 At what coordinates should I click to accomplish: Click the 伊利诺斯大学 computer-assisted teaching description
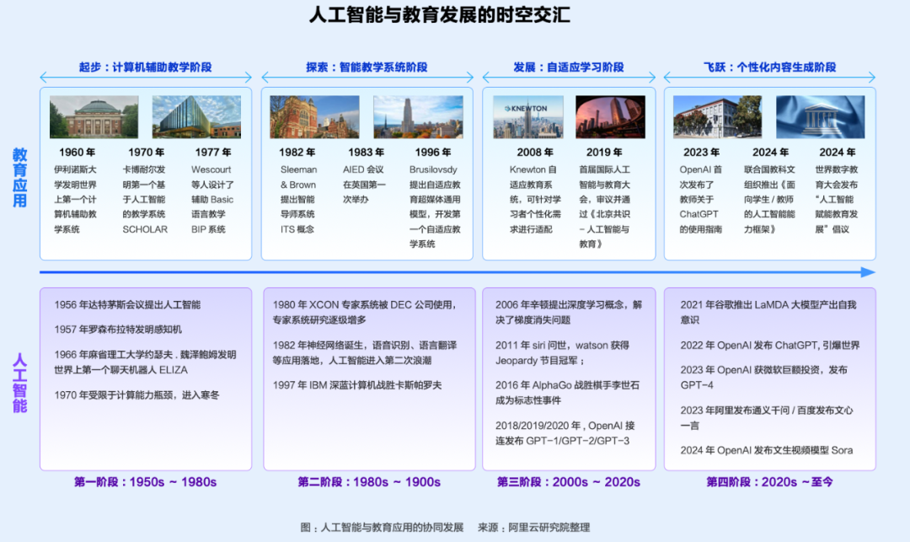pos(76,200)
